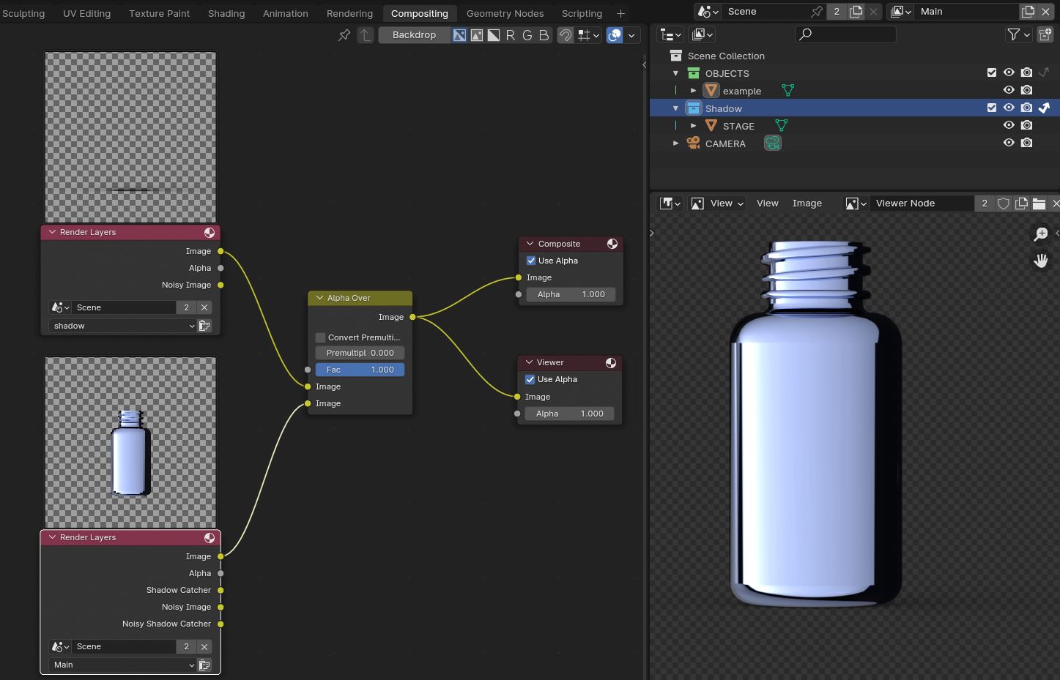The height and width of the screenshot is (680, 1060).
Task: Uncheck Use Alpha on Viewer node
Action: (x=530, y=379)
